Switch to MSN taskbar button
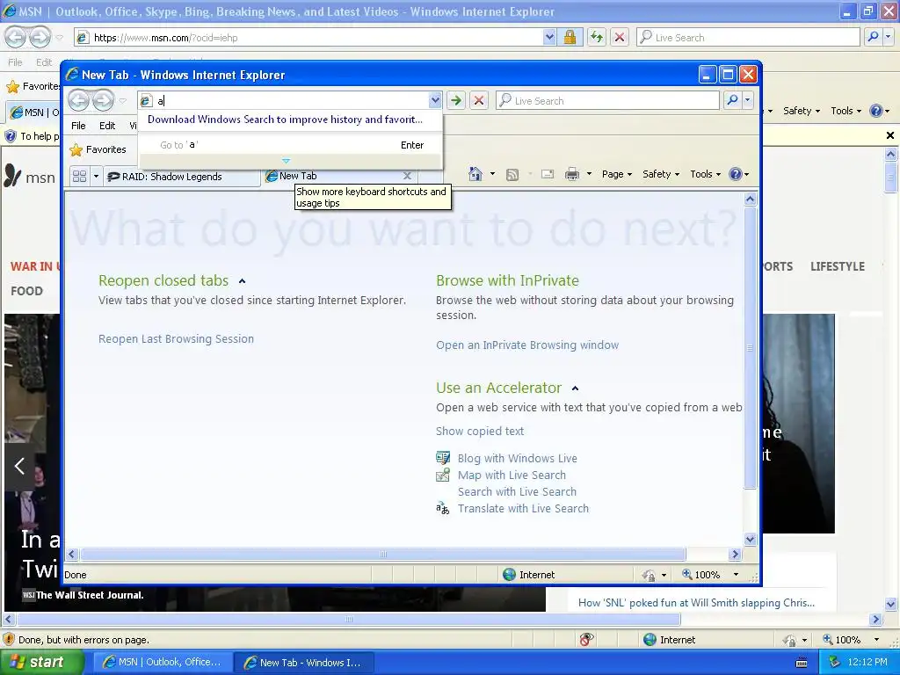The height and width of the screenshot is (675, 900). click(162, 662)
